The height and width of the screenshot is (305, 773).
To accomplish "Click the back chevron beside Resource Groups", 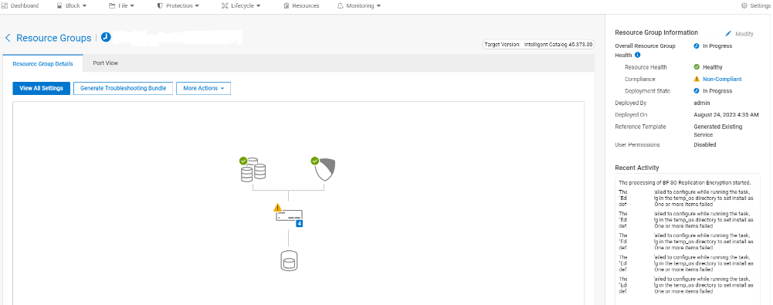I will pos(8,38).
